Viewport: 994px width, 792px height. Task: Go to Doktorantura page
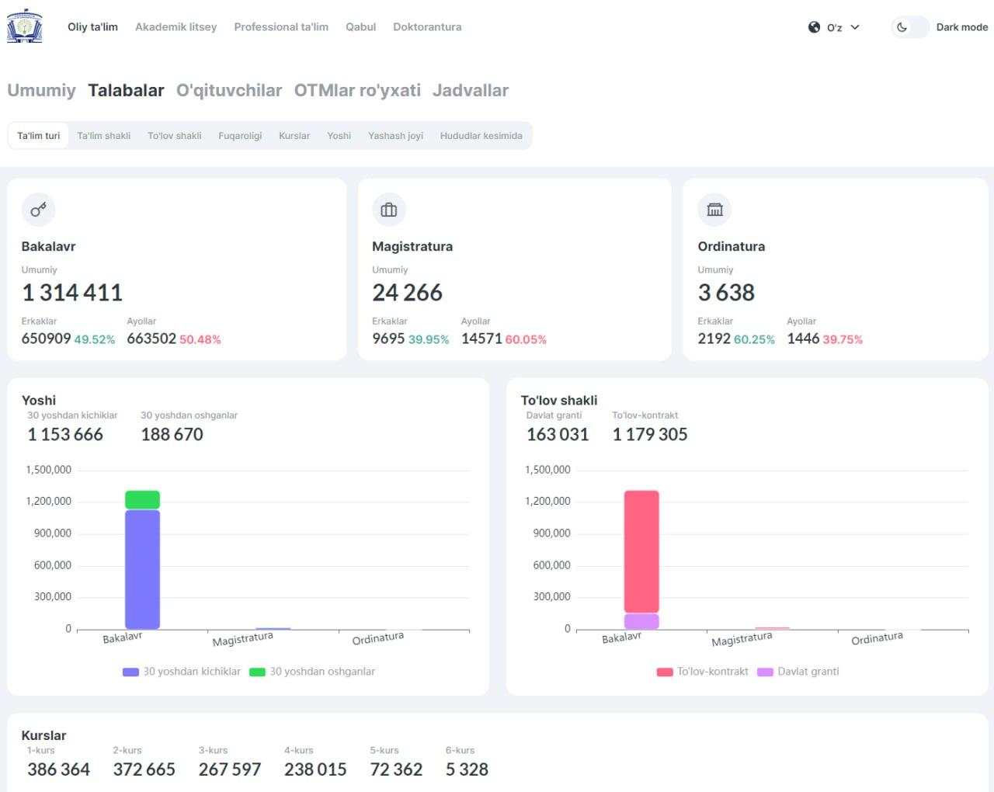(x=427, y=27)
